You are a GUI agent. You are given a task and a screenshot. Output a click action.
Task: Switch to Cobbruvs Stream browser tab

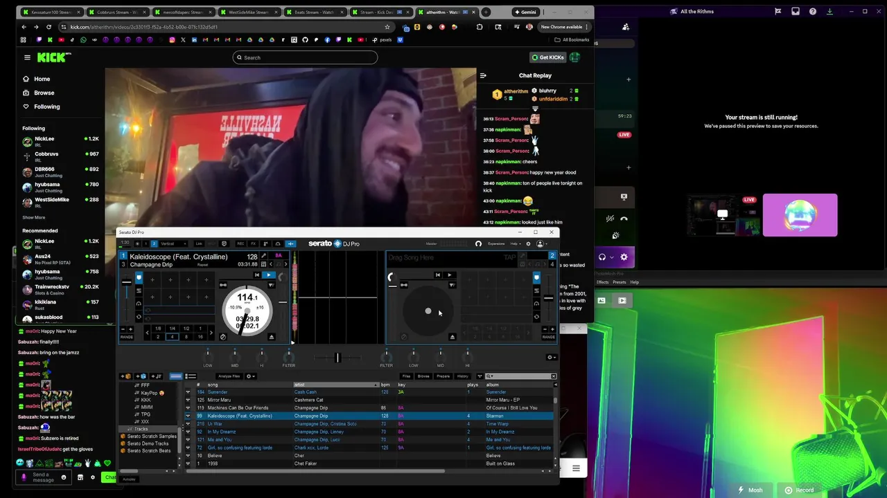tap(118, 12)
